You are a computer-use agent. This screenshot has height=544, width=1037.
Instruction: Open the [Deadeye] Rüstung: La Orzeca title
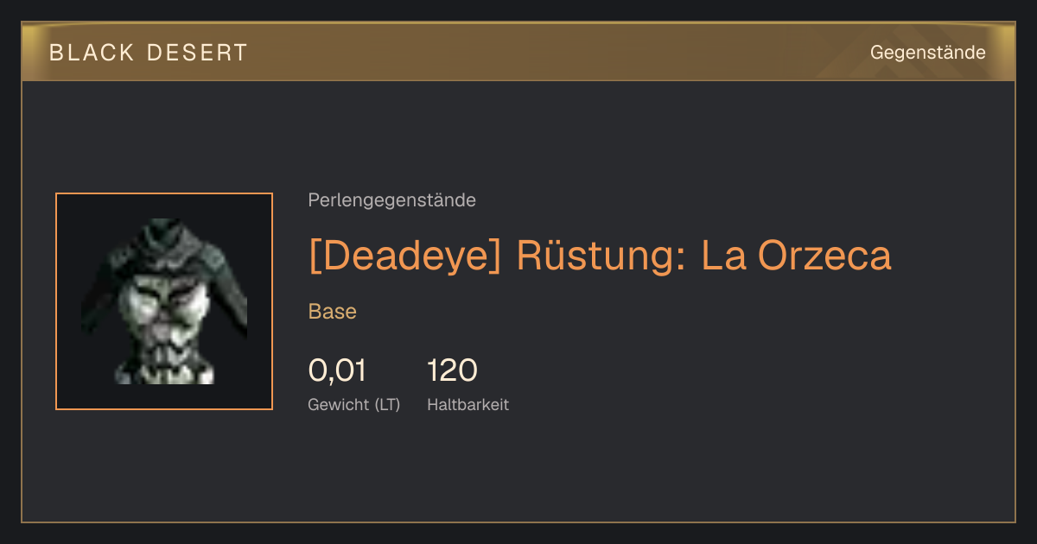pos(600,256)
